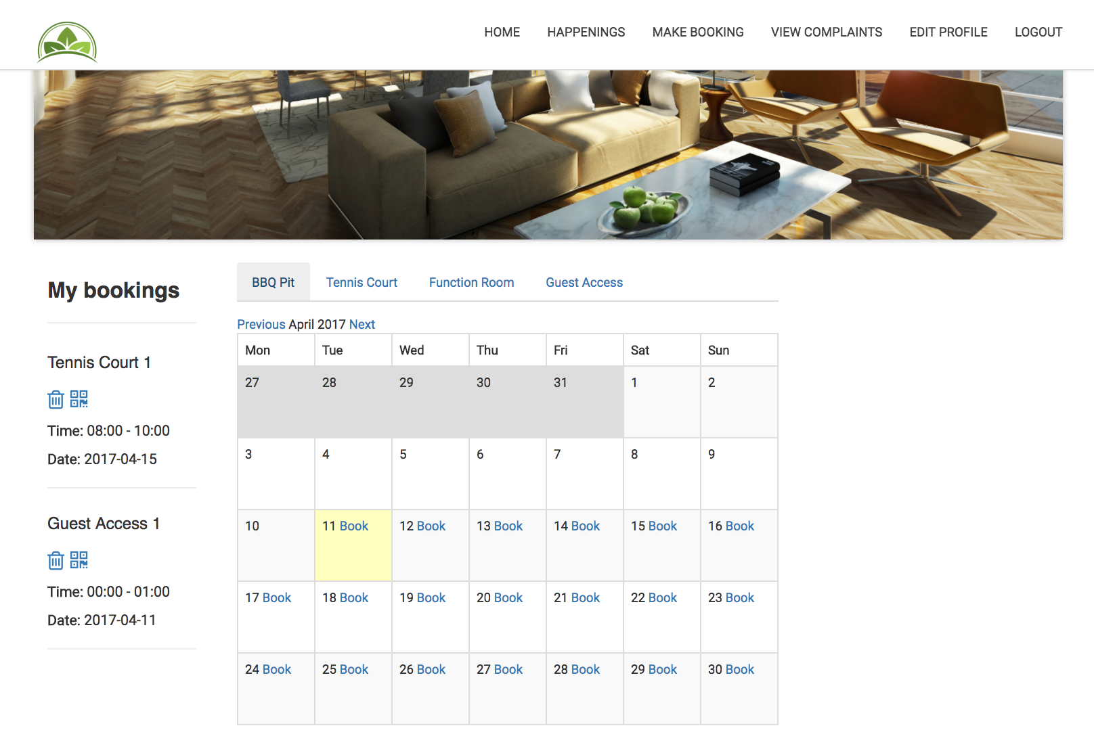Viewport: 1094px width, 751px height.
Task: Select the BBQ Pit tab
Action: coord(273,282)
